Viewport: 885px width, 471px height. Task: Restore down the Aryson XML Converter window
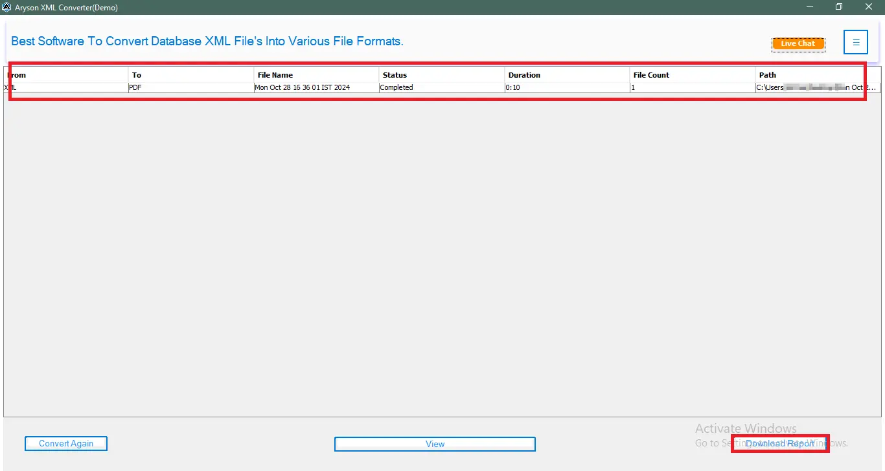pos(839,7)
